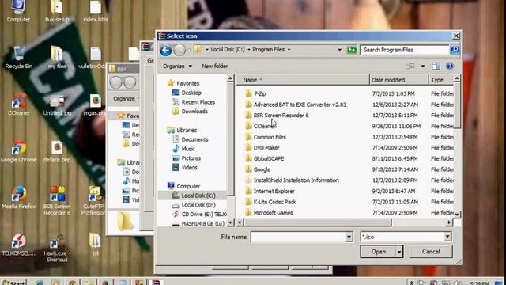Select Recent Places under Favorites
Viewport: 506px width, 285px height.
(198, 102)
